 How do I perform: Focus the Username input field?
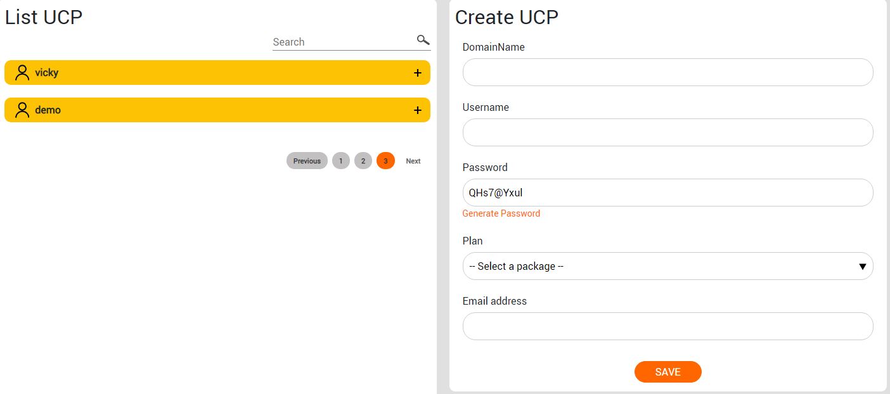667,132
